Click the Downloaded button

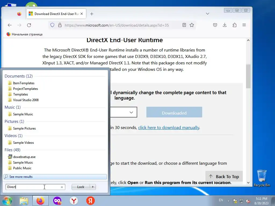(x=174, y=112)
